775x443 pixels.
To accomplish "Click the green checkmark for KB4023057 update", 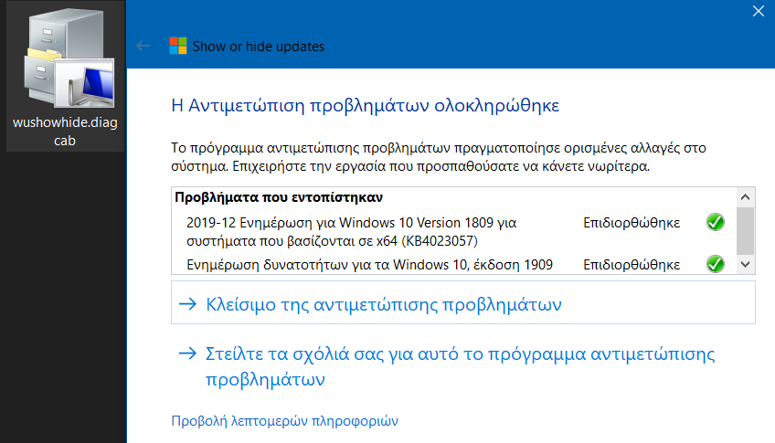I will tap(715, 222).
